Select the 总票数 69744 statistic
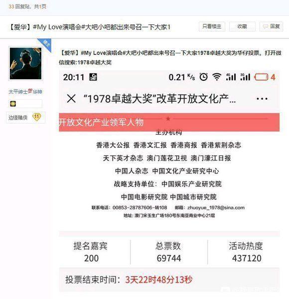The width and height of the screenshot is (289, 299). 169,252
